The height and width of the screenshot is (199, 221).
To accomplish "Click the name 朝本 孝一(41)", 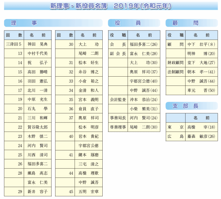I will [201, 72].
